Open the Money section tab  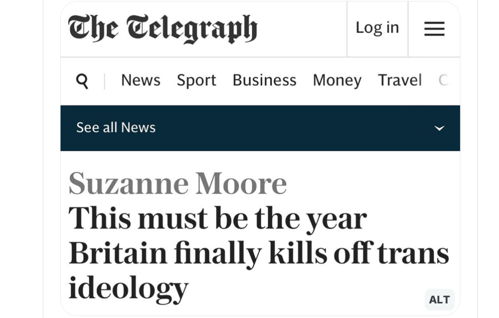coord(337,80)
